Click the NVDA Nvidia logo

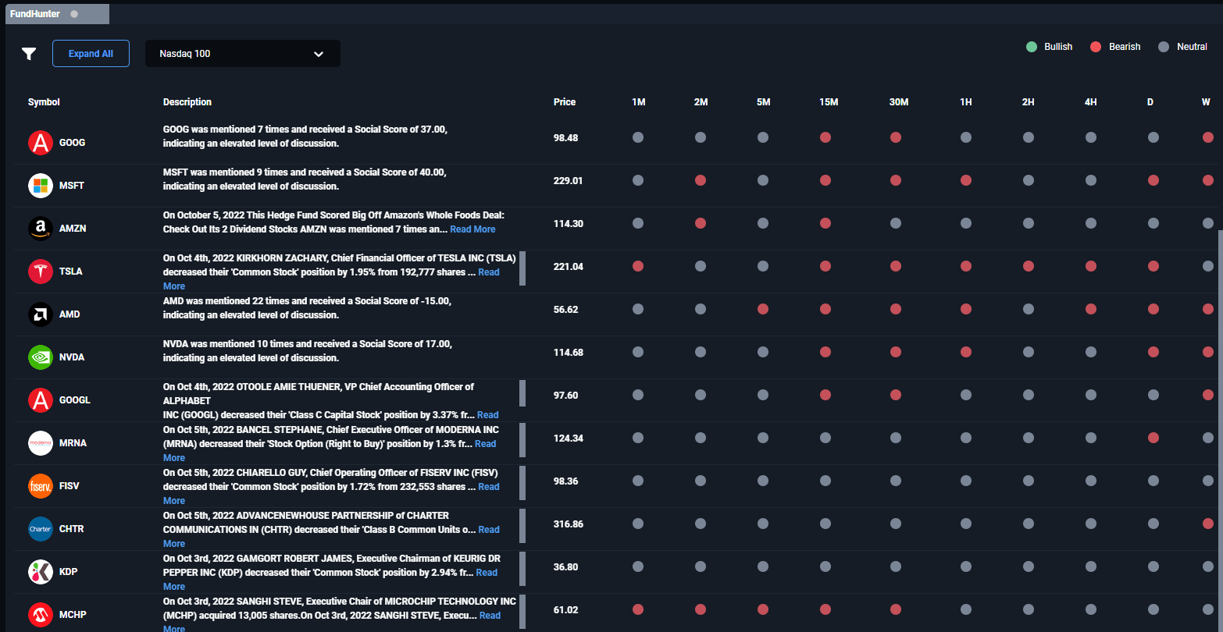coord(41,357)
